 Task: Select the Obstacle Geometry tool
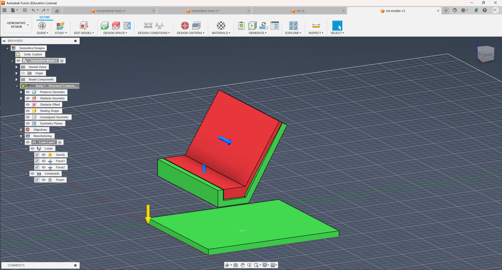click(116, 26)
